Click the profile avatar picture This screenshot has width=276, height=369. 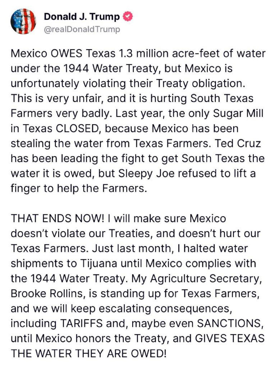23,21
